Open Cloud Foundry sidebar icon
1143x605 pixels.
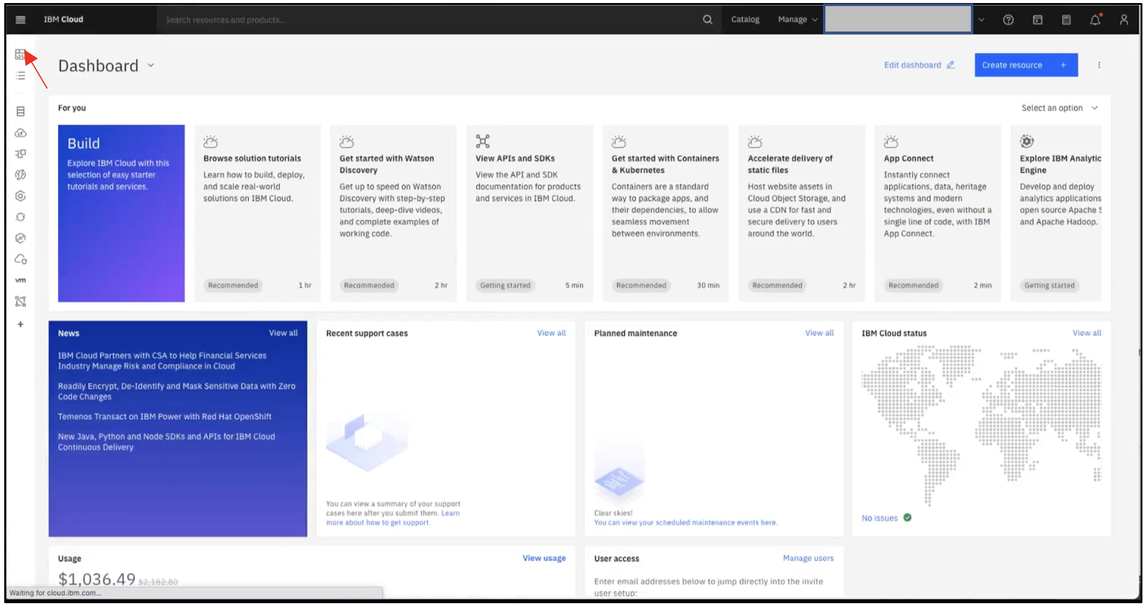tap(20, 133)
